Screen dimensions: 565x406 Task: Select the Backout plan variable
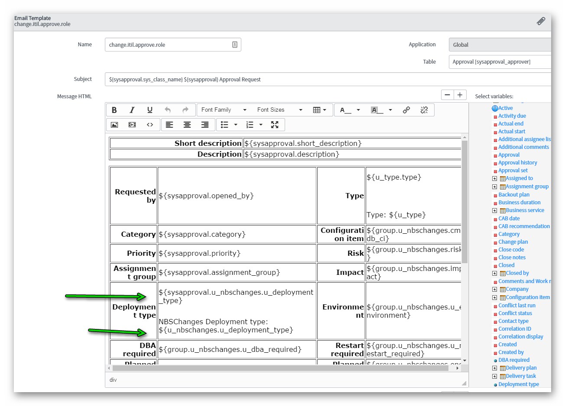pos(514,195)
